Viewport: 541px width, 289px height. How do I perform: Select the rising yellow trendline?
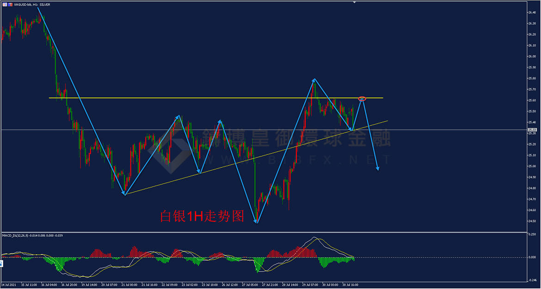click(x=256, y=158)
